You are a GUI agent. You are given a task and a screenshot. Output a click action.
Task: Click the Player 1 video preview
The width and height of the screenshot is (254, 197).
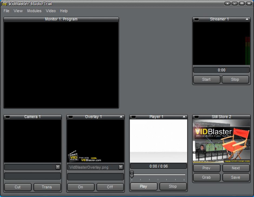click(158, 141)
